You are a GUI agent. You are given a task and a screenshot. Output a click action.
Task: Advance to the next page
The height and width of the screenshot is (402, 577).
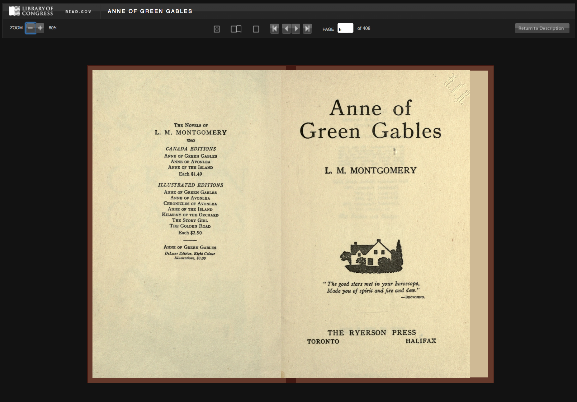(x=296, y=29)
